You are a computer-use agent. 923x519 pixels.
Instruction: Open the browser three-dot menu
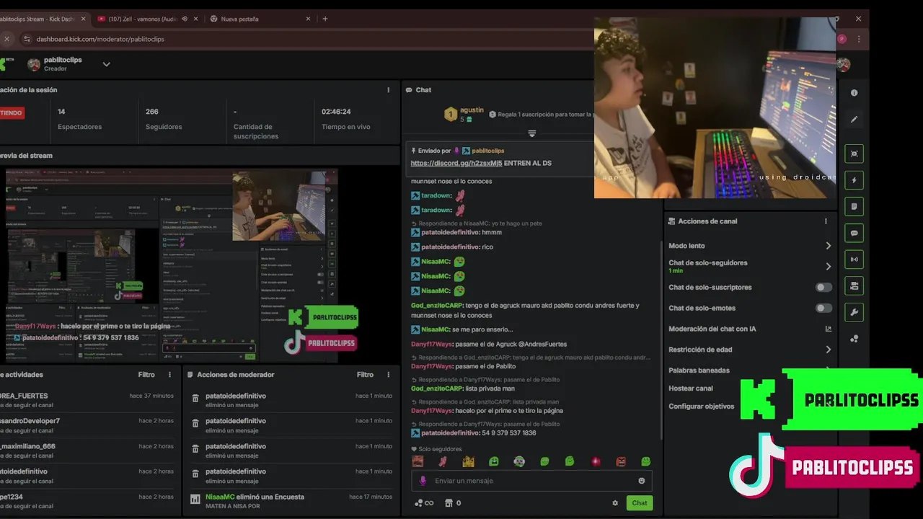[x=858, y=39]
